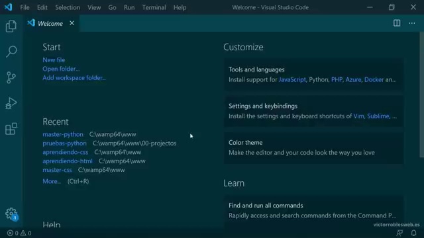Install Vim keybindings link
This screenshot has width=424, height=238.
coord(358,116)
